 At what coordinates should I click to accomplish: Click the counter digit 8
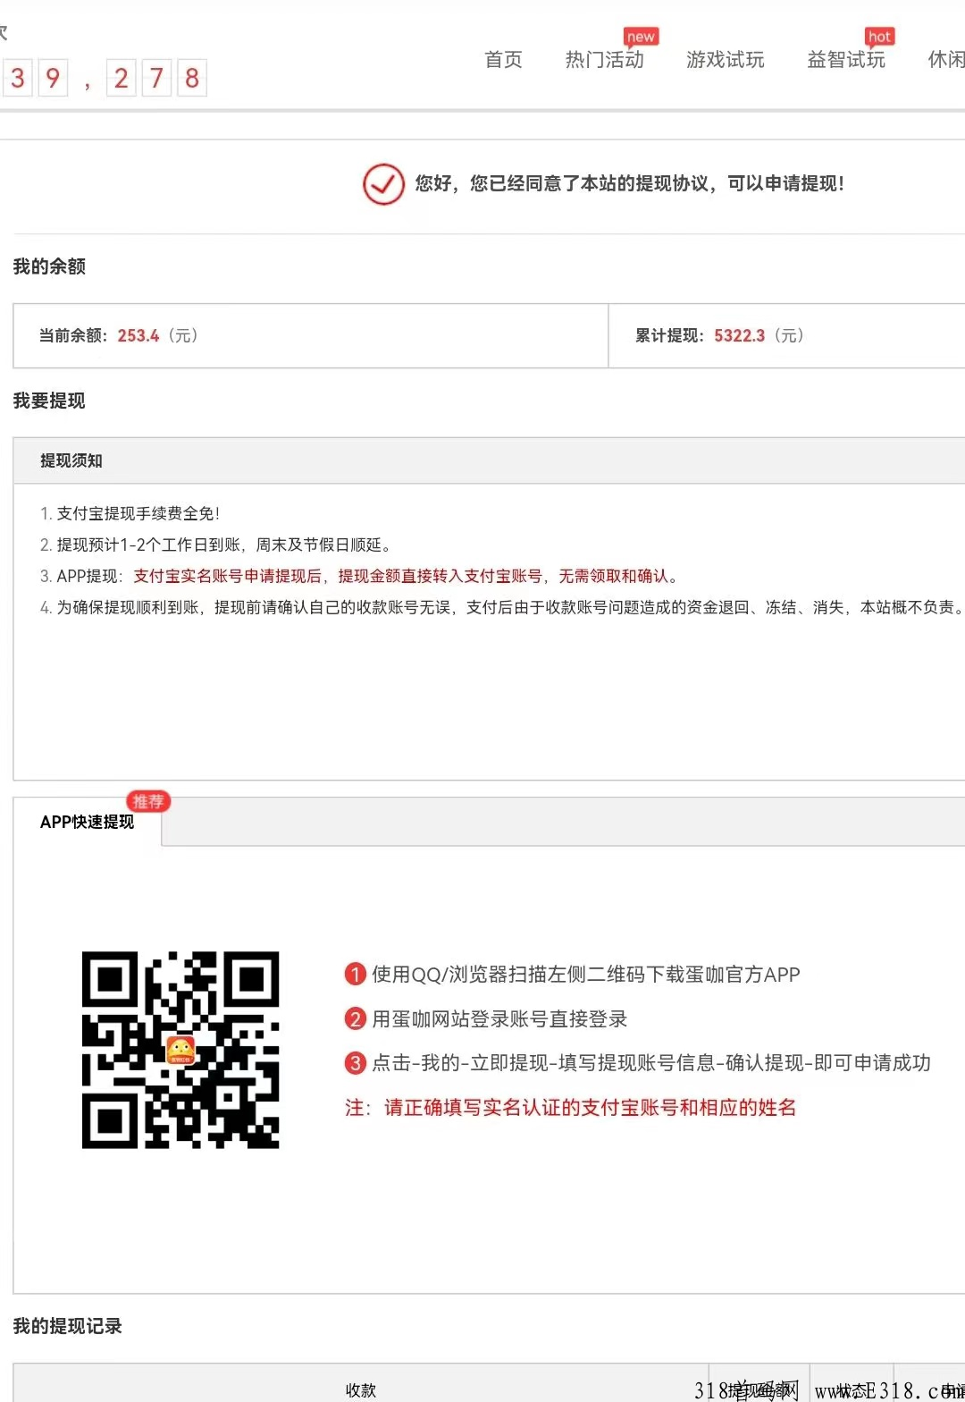pos(192,79)
